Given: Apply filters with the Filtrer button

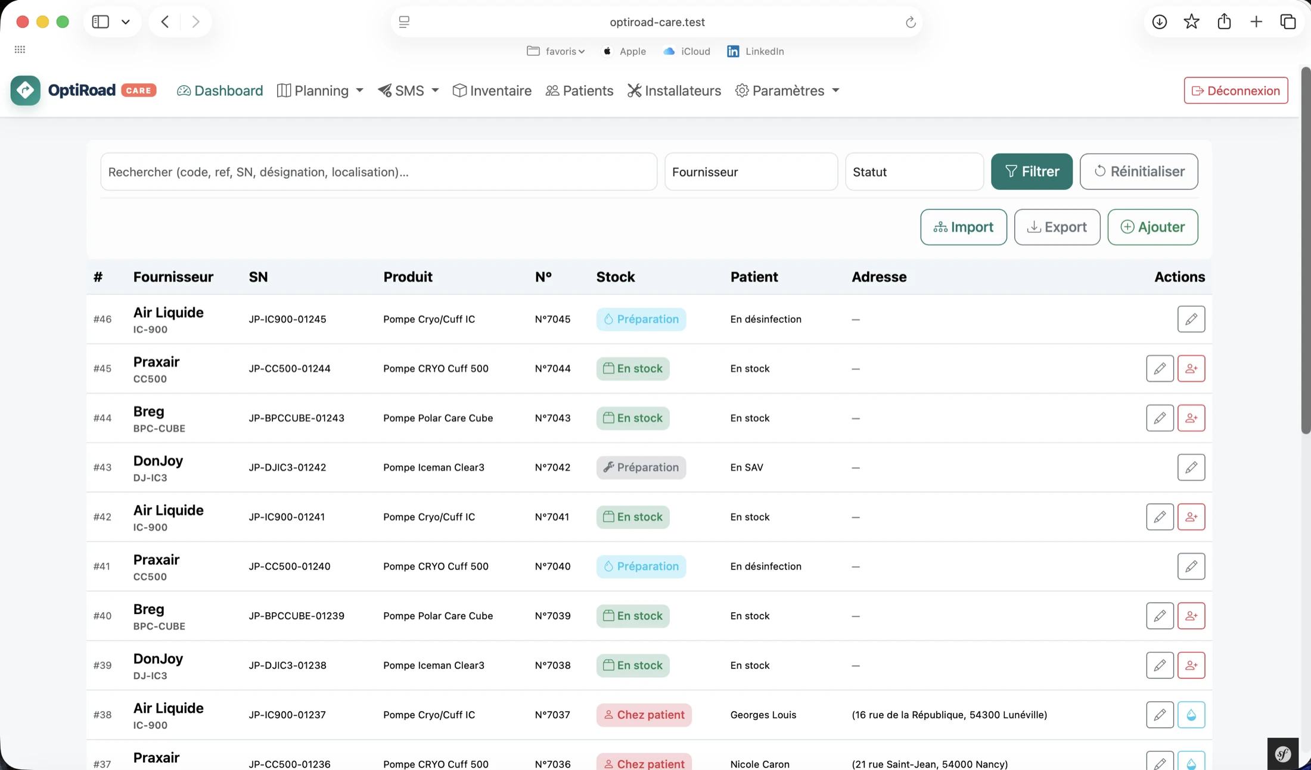Looking at the screenshot, I should click(x=1032, y=172).
